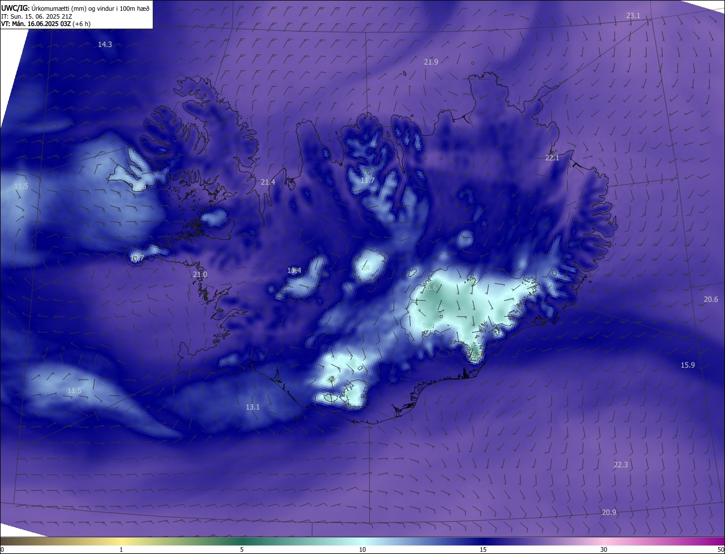Click the 50 tick on the color scale
The width and height of the screenshot is (725, 554).
pos(720,549)
